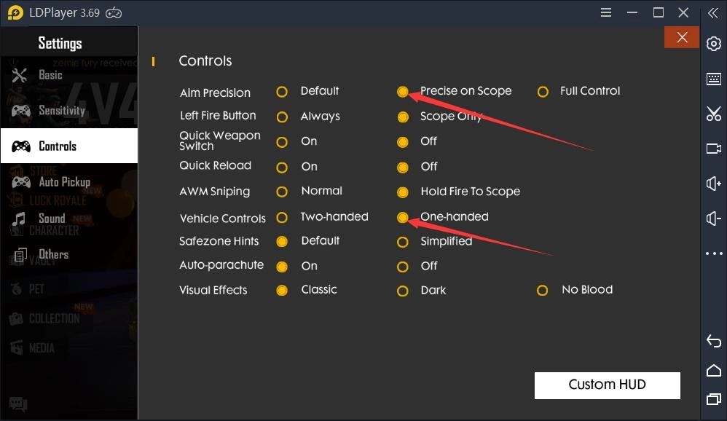The width and height of the screenshot is (727, 421).
Task: Open LDPlayer settings gear icon
Action: point(714,44)
